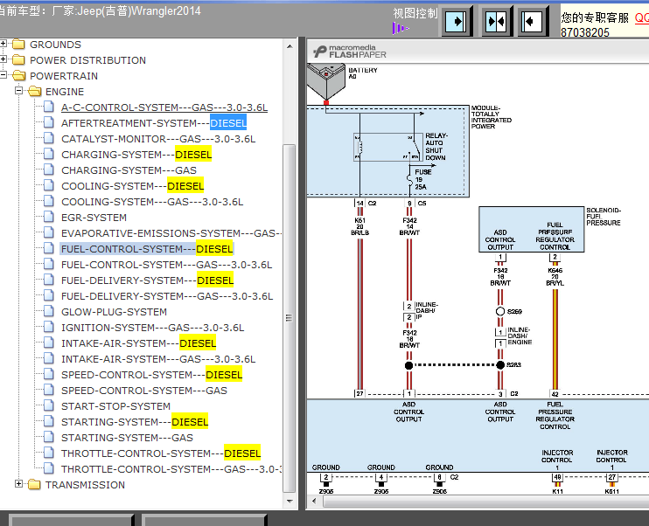Expand the POWER DISTRIBUTION tree node
This screenshot has height=526, width=649.
click(x=3, y=59)
